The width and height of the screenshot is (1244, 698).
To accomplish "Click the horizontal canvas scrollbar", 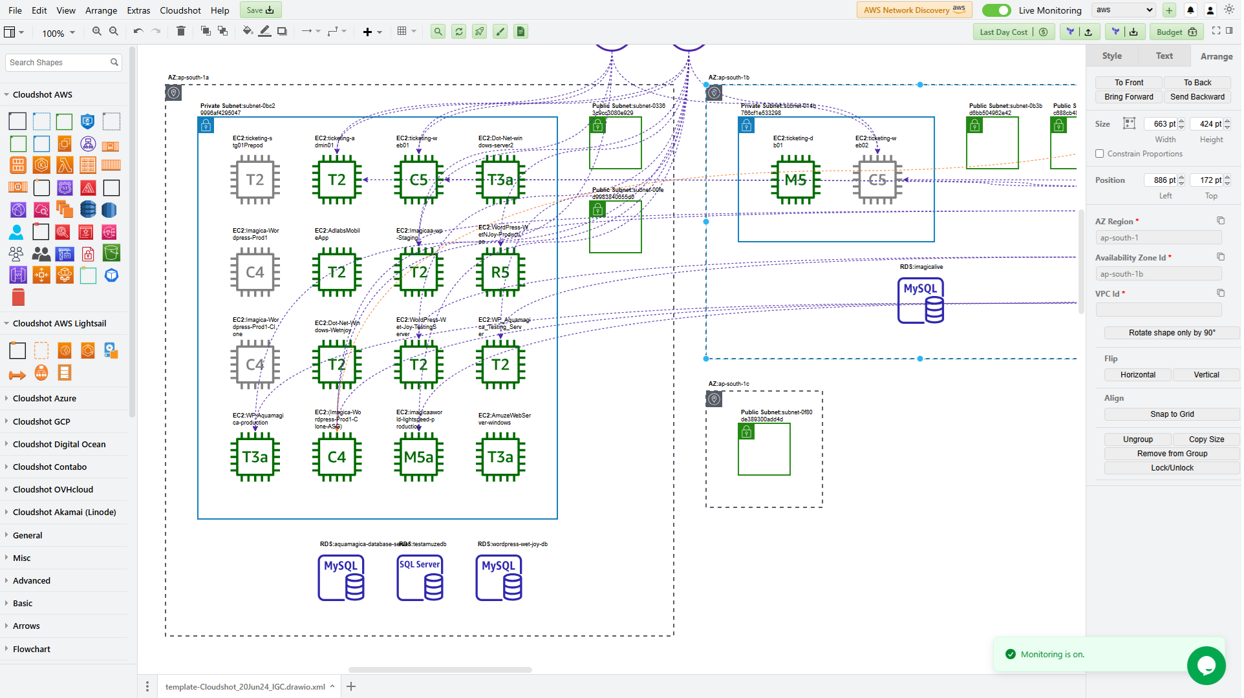I will [x=441, y=671].
